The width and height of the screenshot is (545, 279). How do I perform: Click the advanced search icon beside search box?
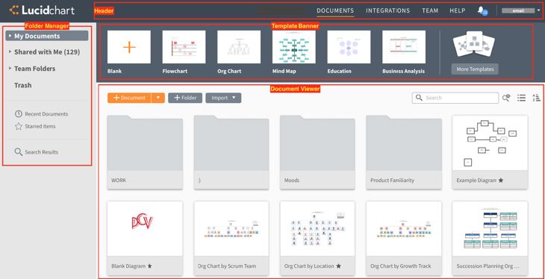pyautogui.click(x=506, y=98)
